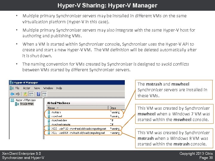Click Running state of mstrash row
215x161 pixels.
pyautogui.click(x=115, y=112)
